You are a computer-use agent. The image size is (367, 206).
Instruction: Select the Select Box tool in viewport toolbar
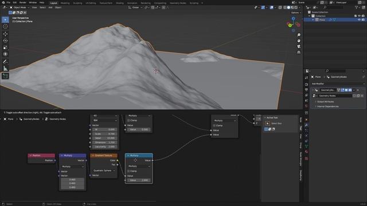click(x=5, y=19)
